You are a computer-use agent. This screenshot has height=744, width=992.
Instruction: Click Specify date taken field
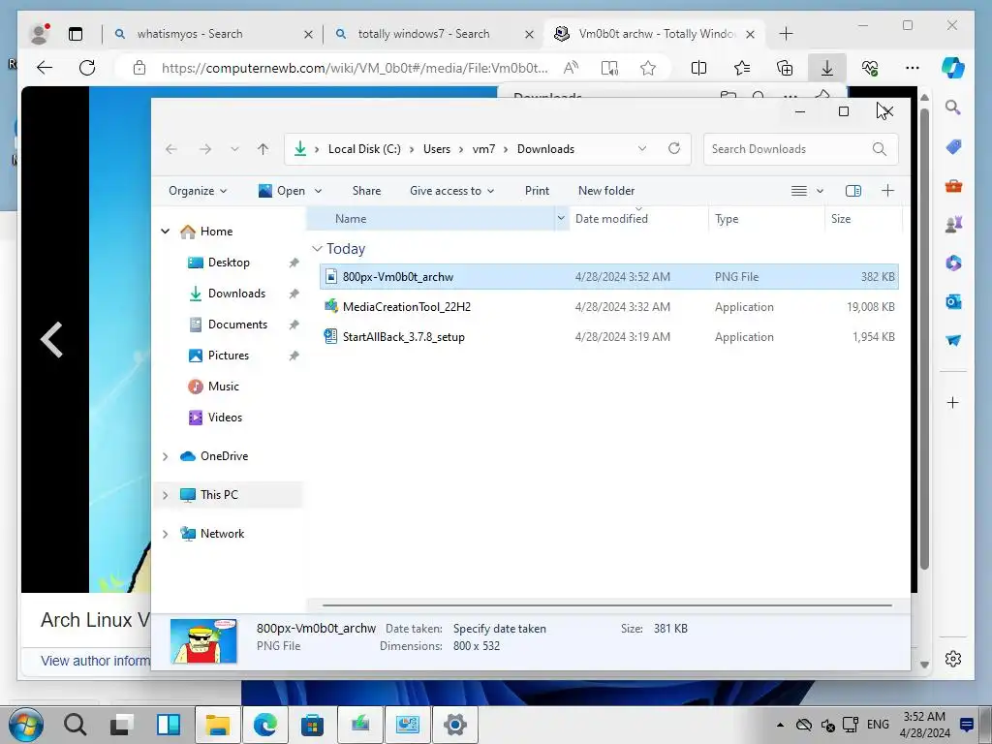click(x=499, y=629)
